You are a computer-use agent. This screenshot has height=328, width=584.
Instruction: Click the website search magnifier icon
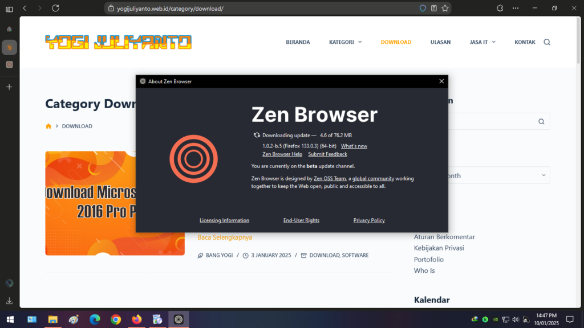pos(547,42)
